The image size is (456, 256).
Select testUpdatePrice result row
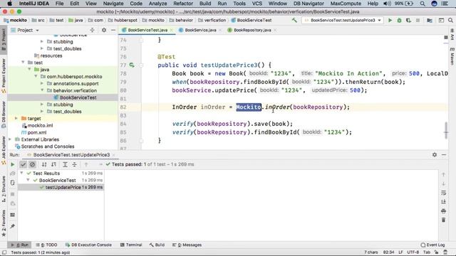tap(61, 187)
